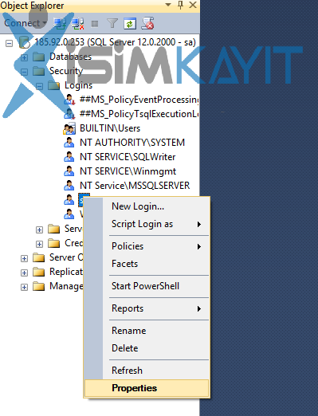
Task: Collapse the Security folder node
Action: click(x=24, y=72)
